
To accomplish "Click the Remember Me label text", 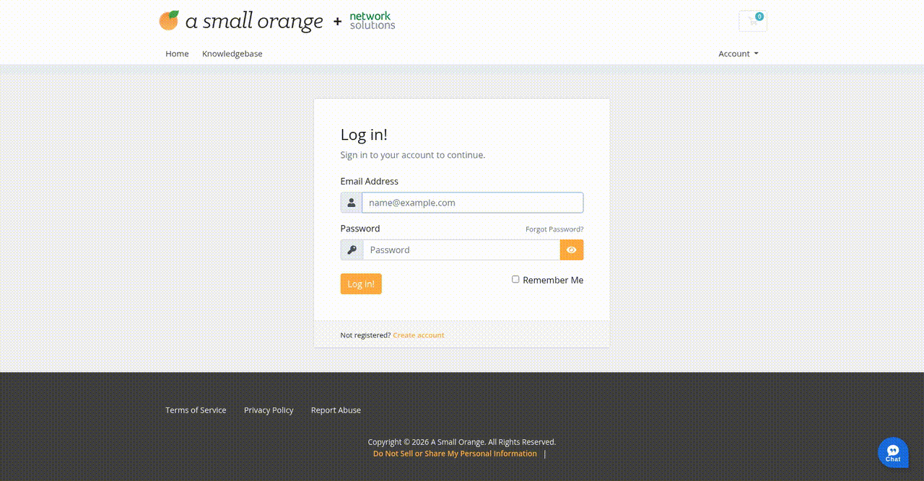I will [553, 280].
